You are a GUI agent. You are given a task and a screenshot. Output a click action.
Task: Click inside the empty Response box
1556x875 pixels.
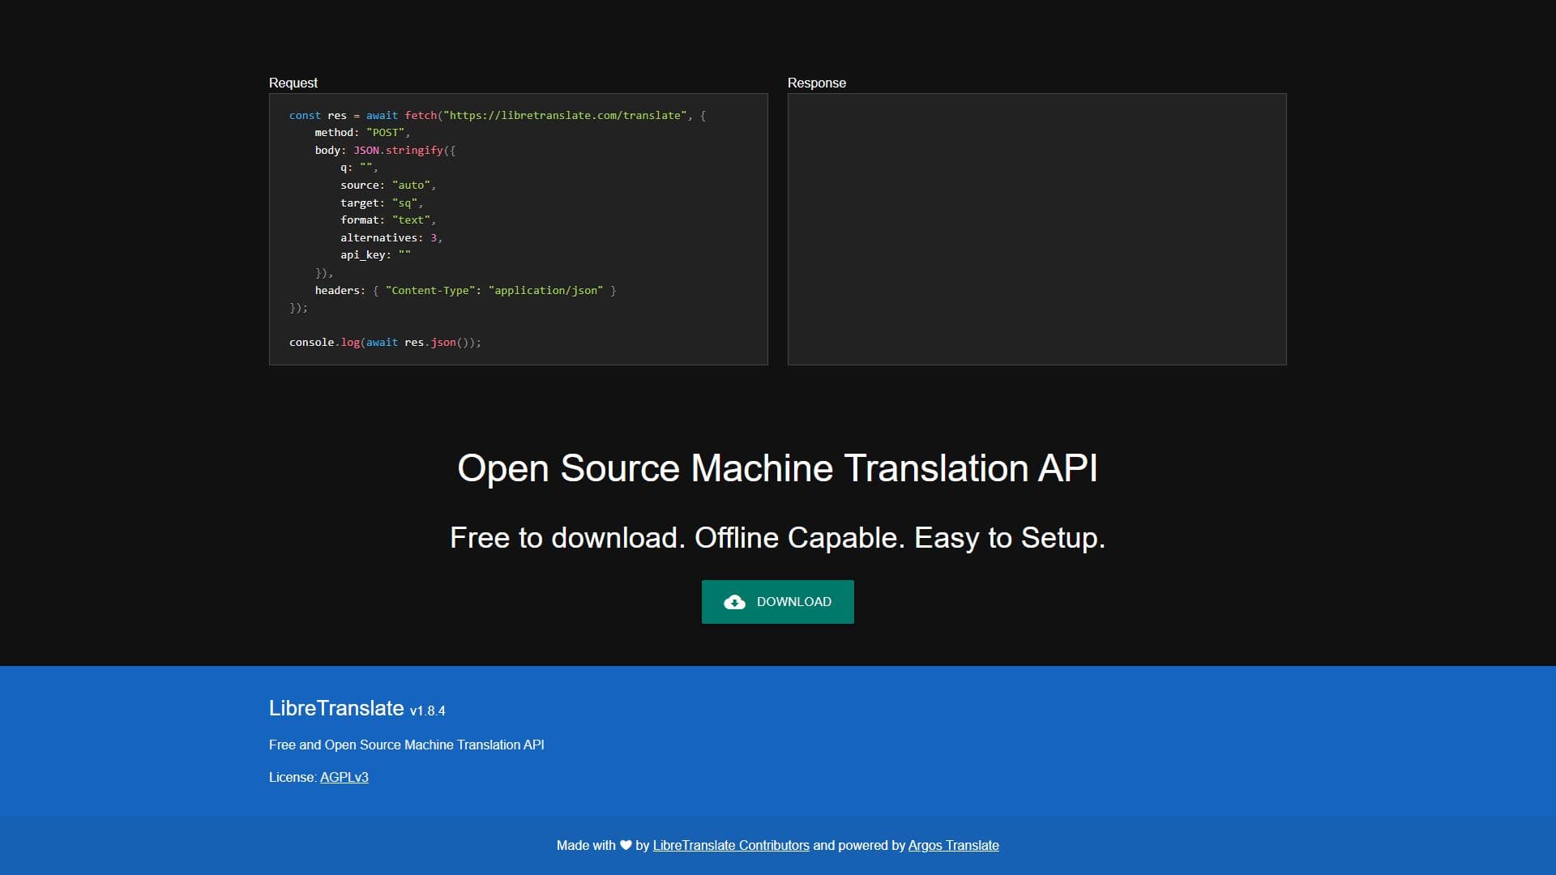[1037, 229]
